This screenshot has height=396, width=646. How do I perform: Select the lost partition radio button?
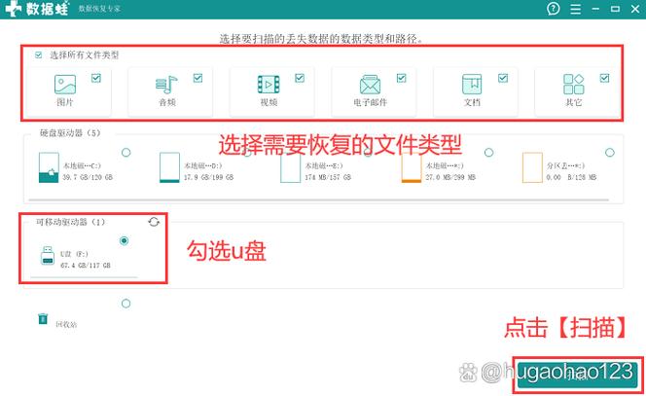point(610,153)
